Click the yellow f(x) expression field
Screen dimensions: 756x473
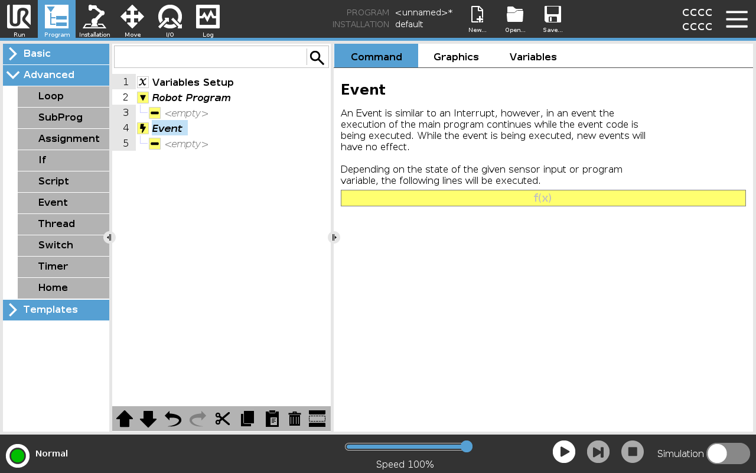[543, 198]
